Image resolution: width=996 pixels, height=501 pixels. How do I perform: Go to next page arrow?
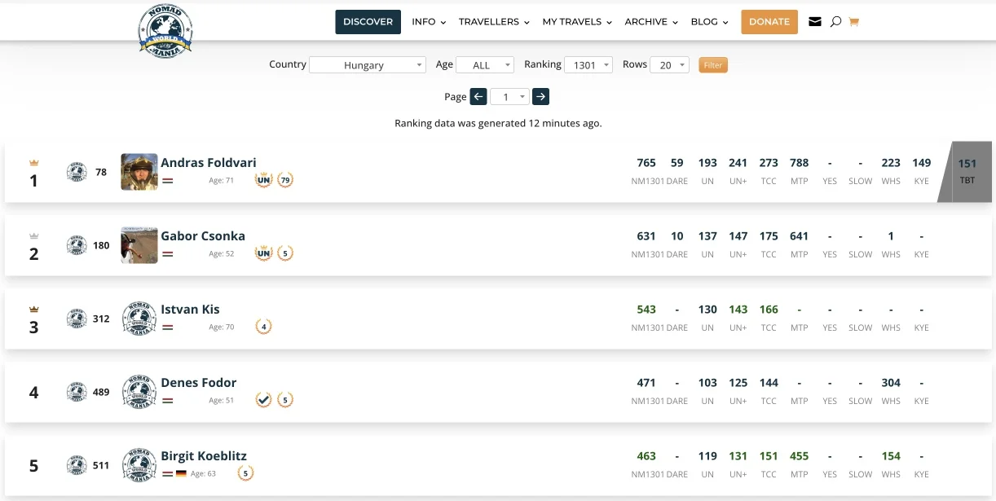coord(540,97)
